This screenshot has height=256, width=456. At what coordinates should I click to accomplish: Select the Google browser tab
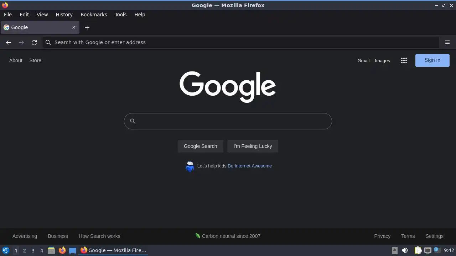click(x=40, y=27)
